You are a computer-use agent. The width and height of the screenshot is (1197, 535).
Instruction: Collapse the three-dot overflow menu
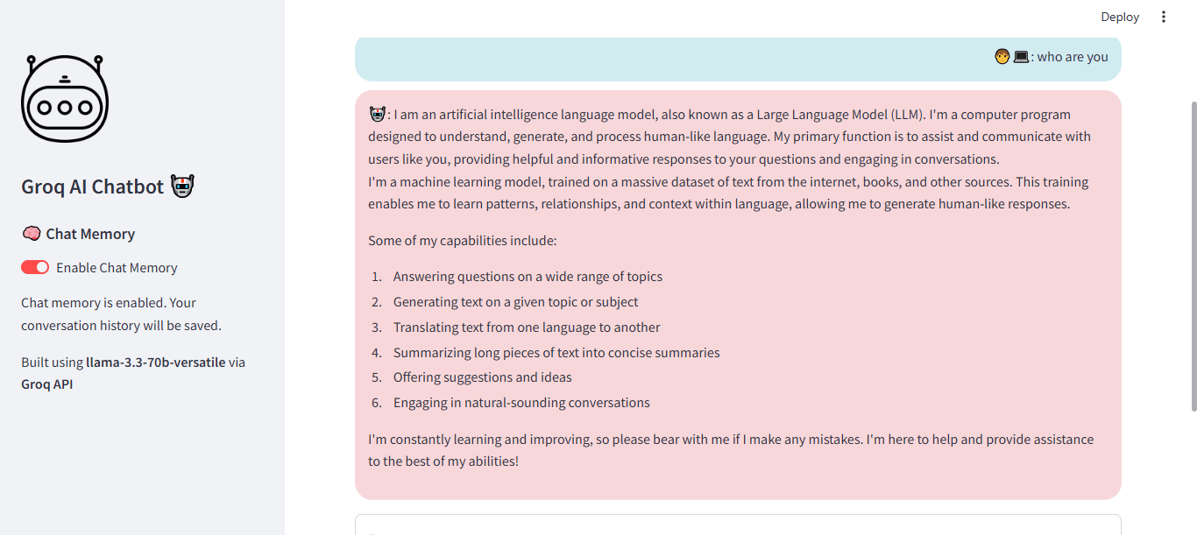[1164, 16]
